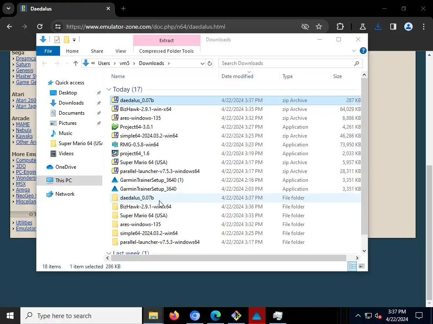Image resolution: width=433 pixels, height=324 pixels.
Task: Expand the ribbon with the chevron
Action: [354, 51]
